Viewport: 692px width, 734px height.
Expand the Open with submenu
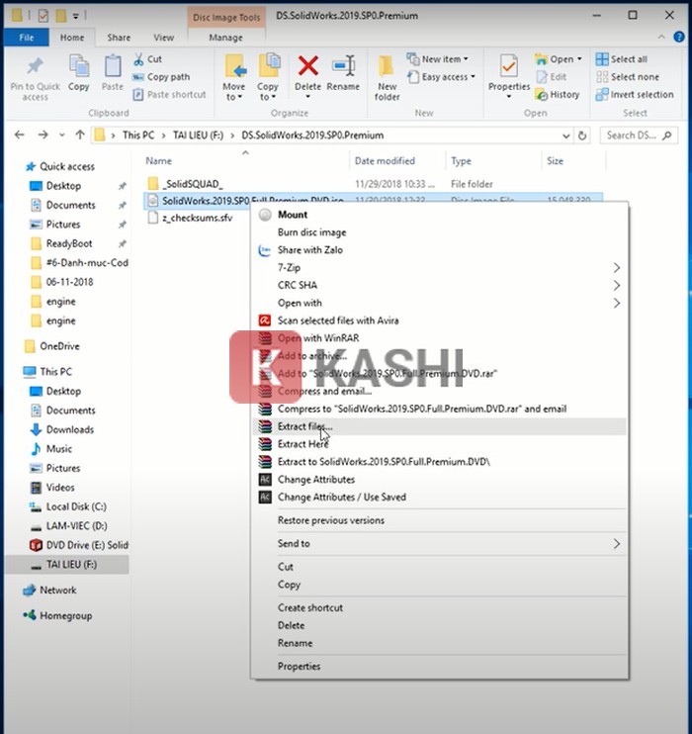pos(439,303)
